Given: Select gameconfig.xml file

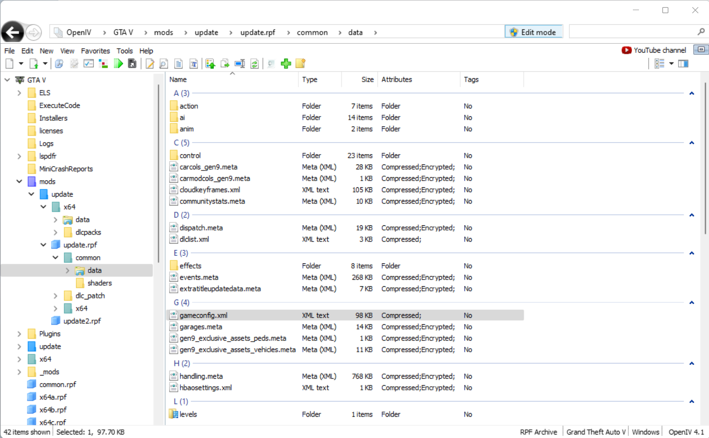Looking at the screenshot, I should click(x=345, y=315).
